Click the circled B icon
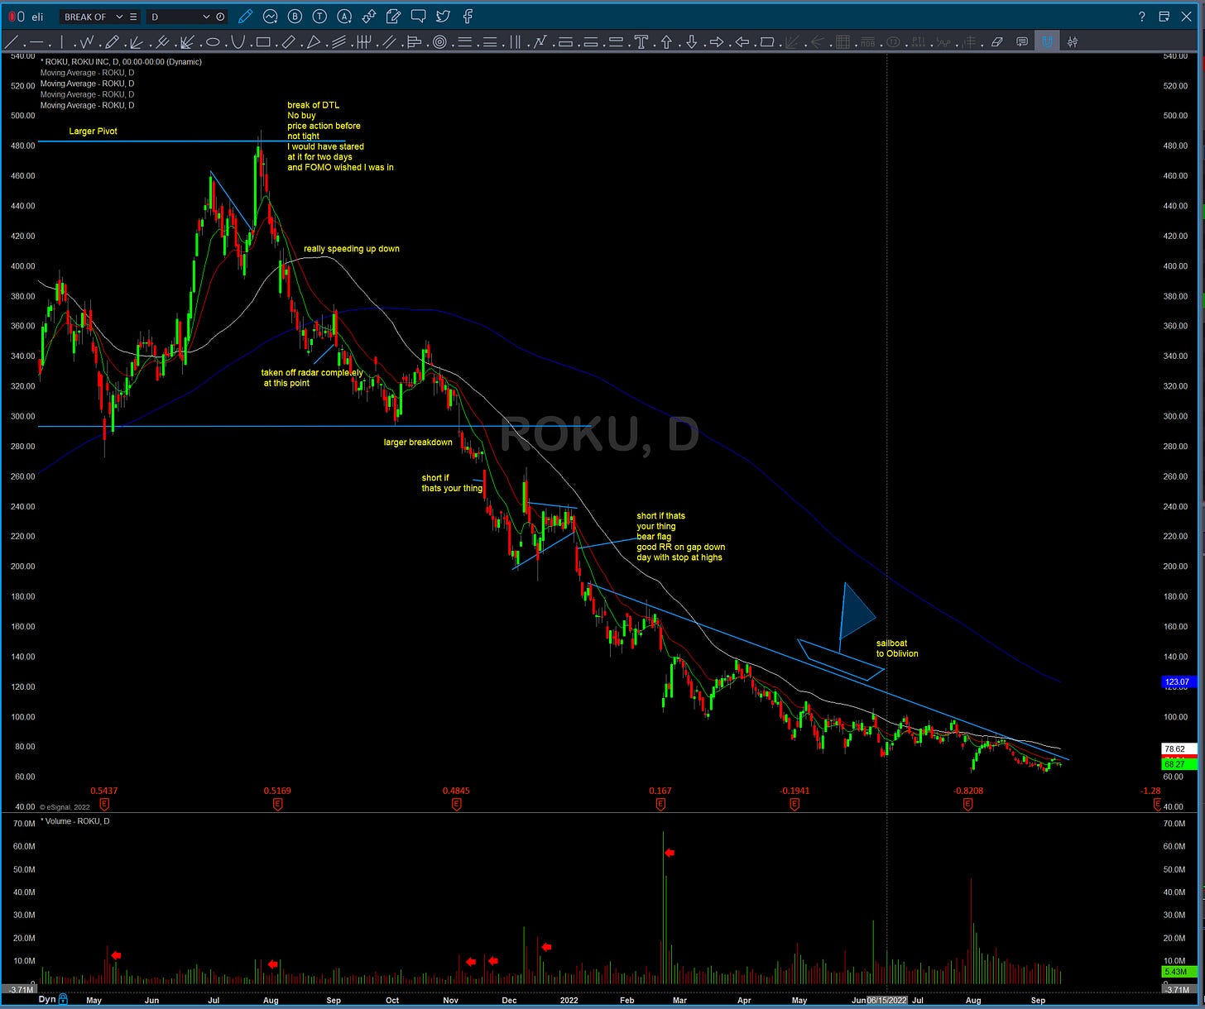This screenshot has width=1205, height=1009. [295, 16]
